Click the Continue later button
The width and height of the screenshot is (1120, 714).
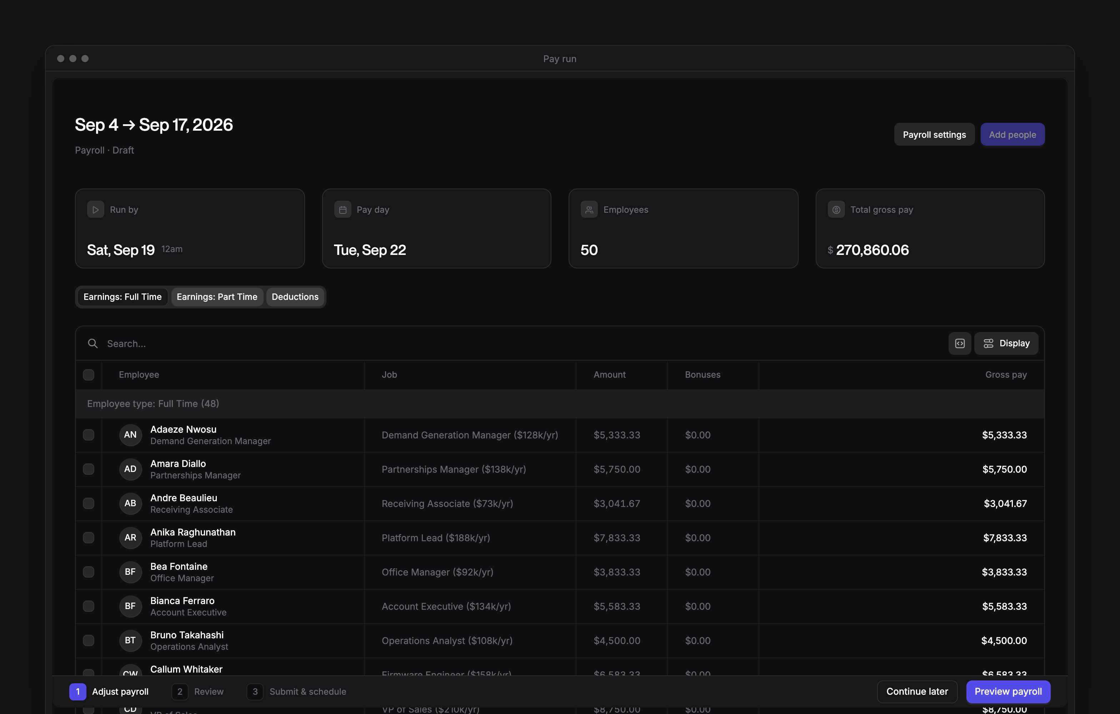[917, 692]
